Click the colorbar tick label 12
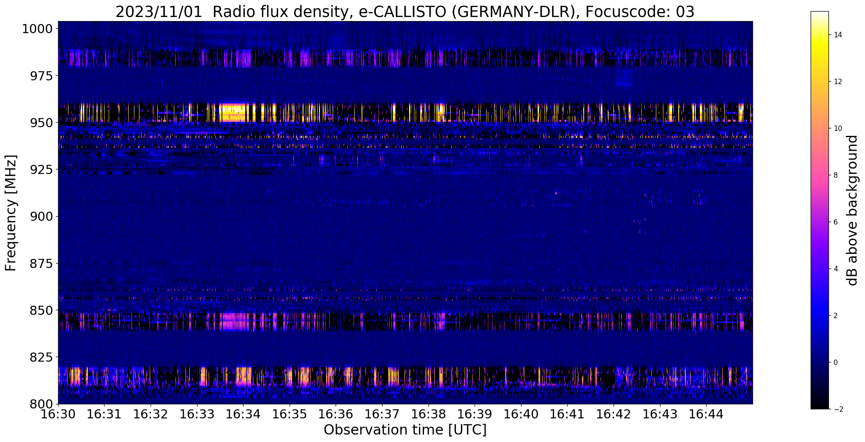Screen dimensions: 865x442 coord(838,82)
